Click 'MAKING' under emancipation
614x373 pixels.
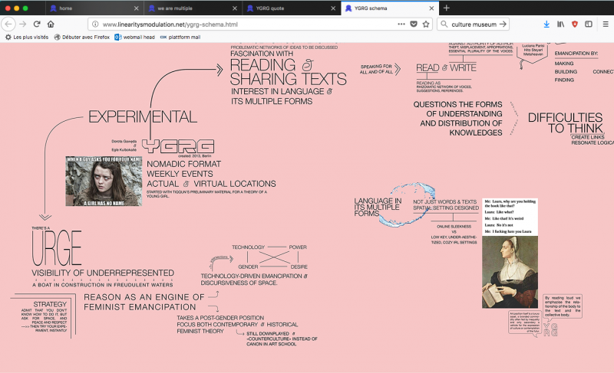point(564,64)
